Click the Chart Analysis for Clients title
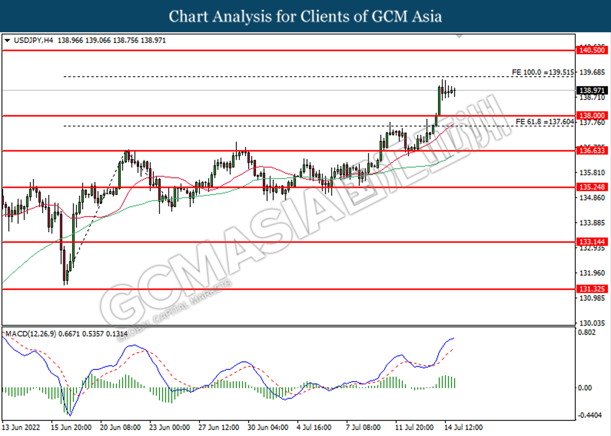This screenshot has height=436, width=611. click(x=305, y=16)
